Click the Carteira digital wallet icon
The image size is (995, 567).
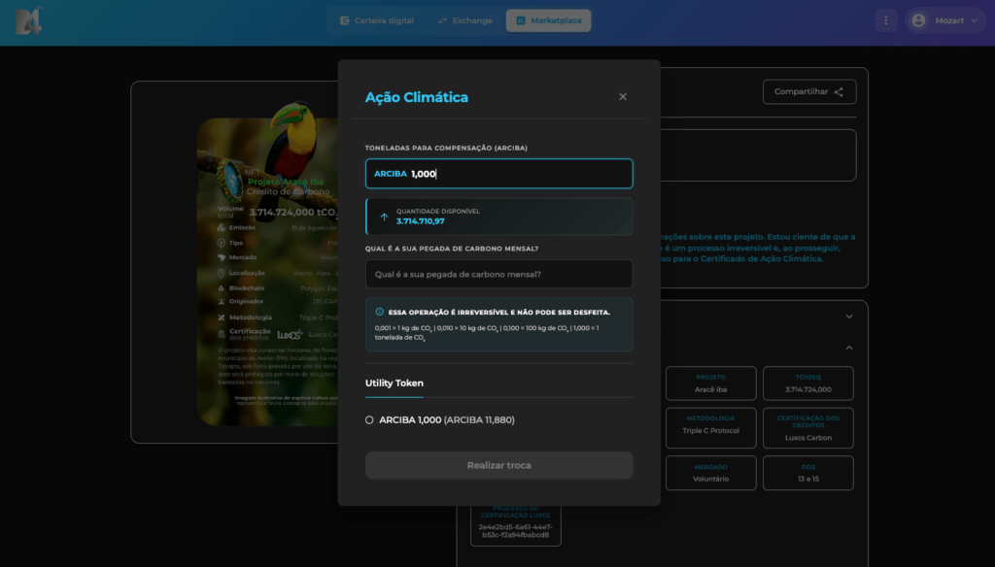coord(345,20)
